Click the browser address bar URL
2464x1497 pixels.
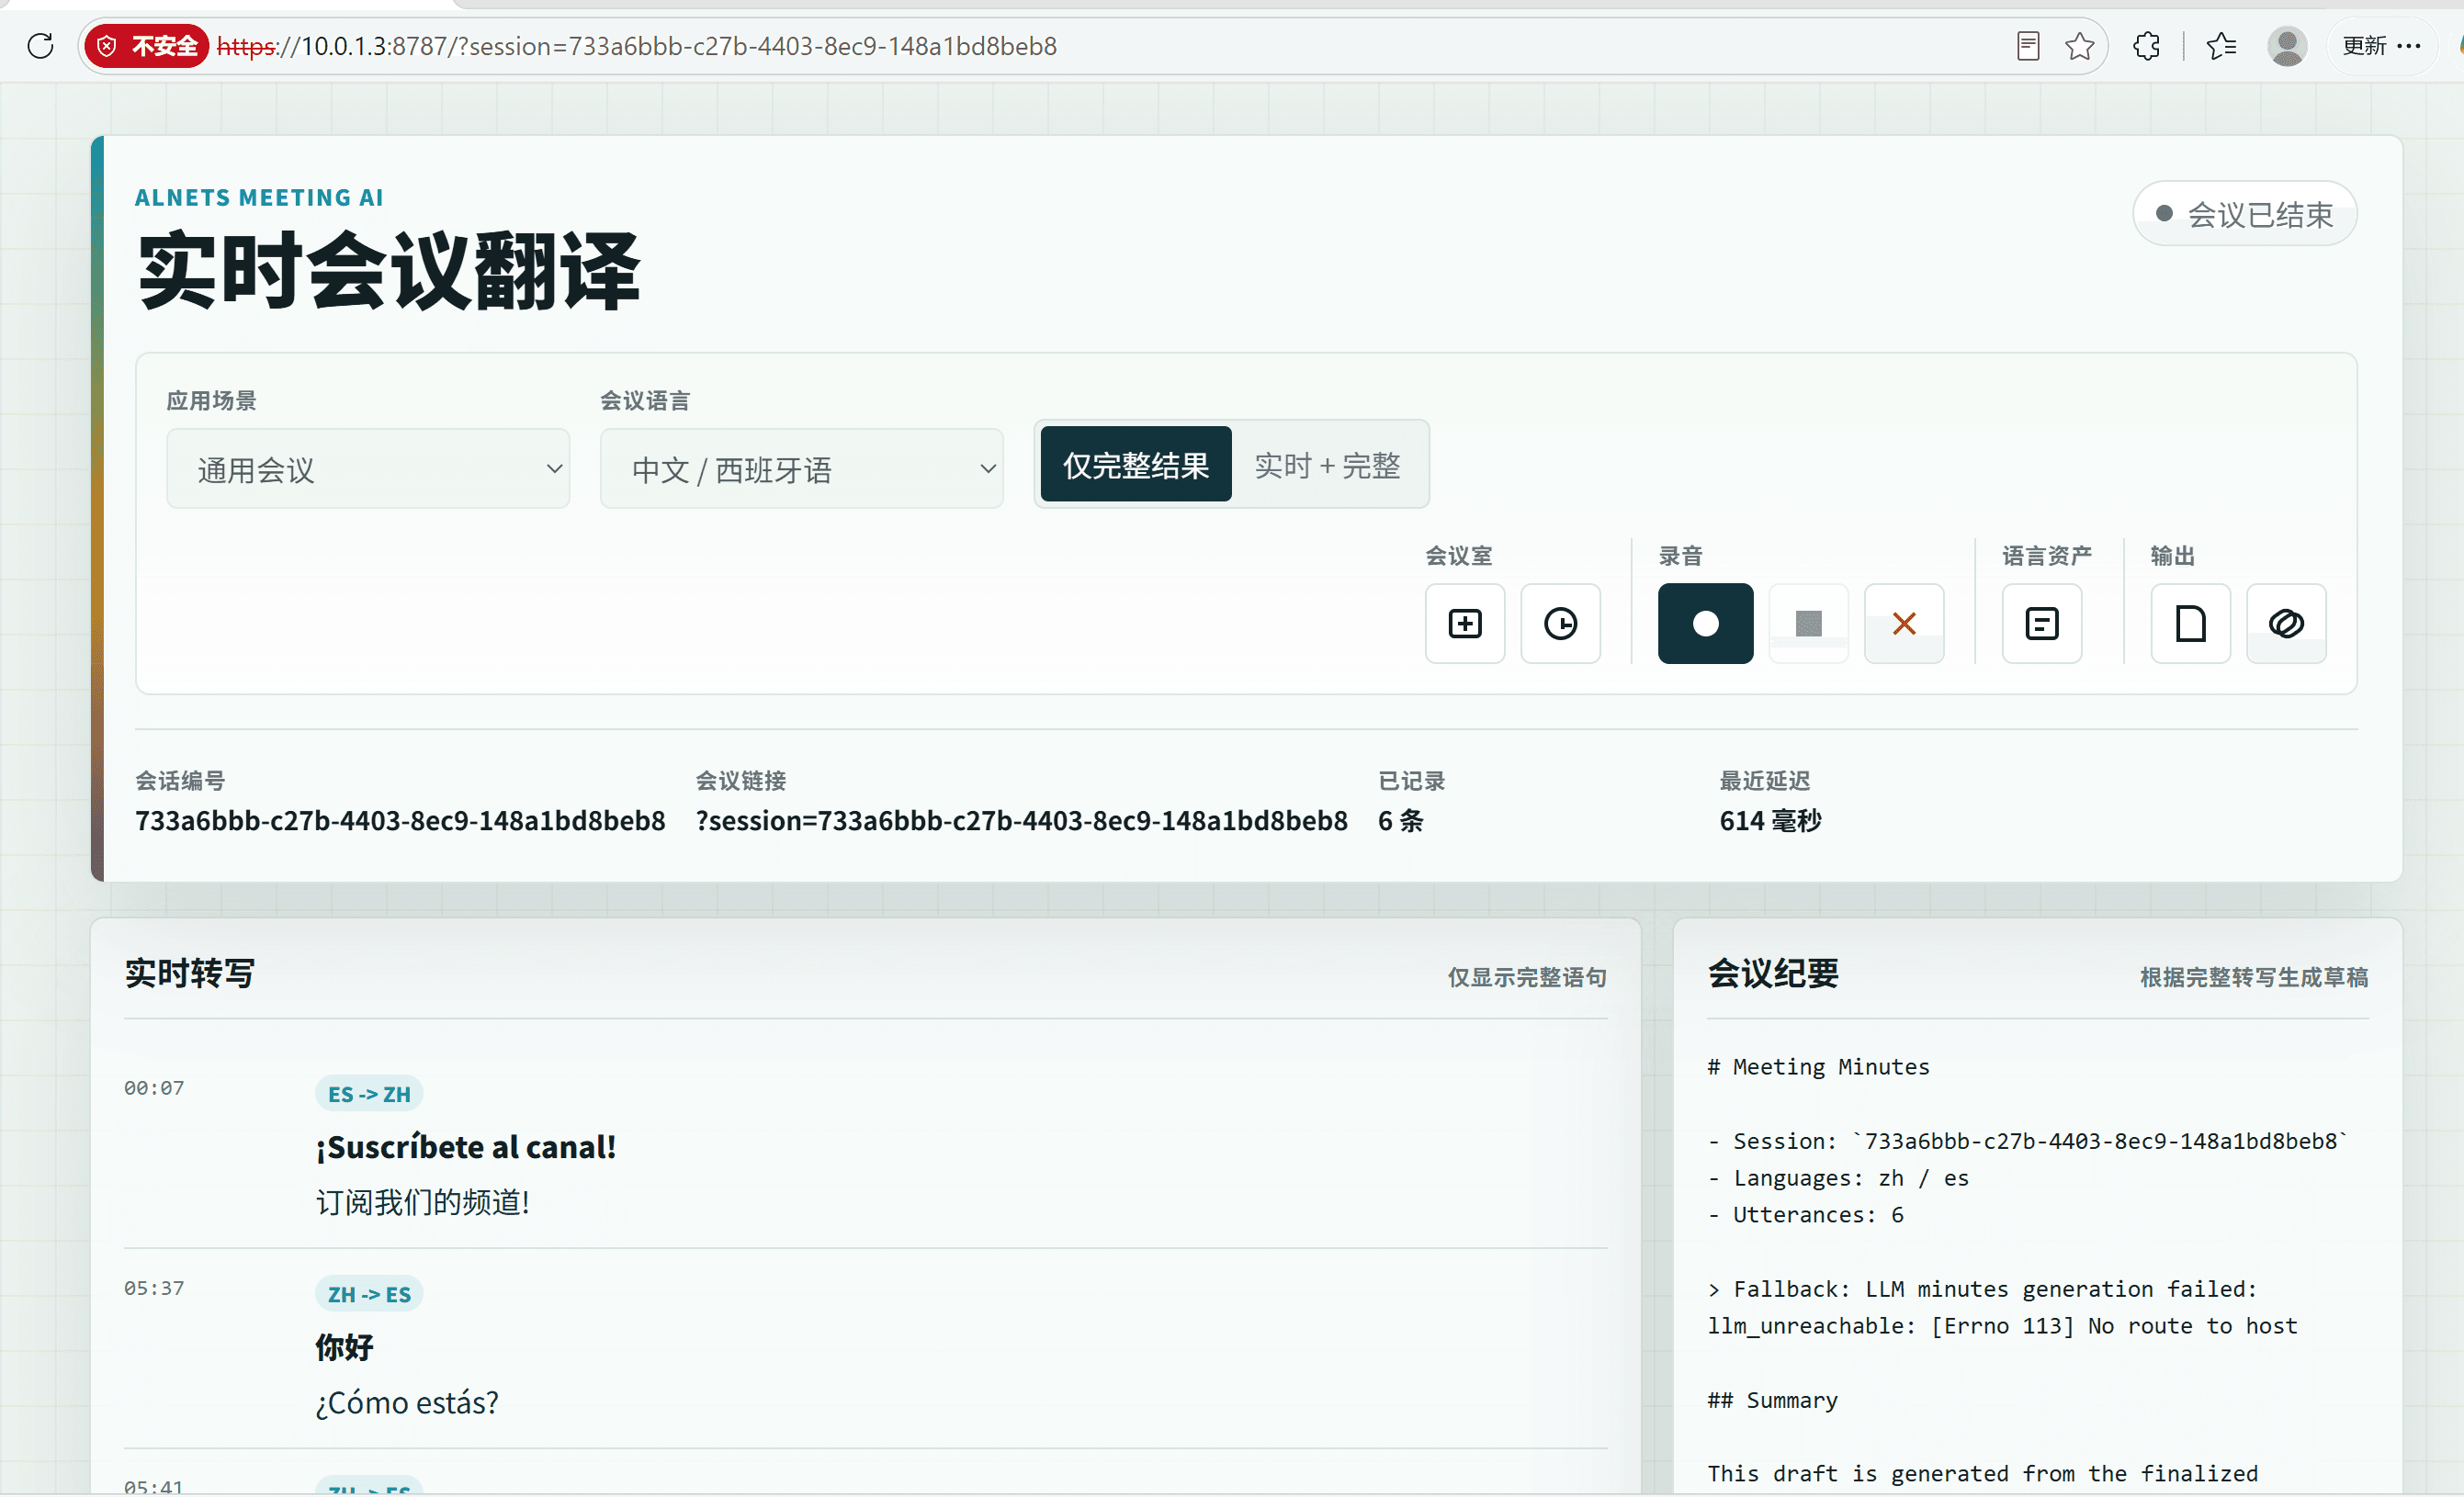pos(637,46)
